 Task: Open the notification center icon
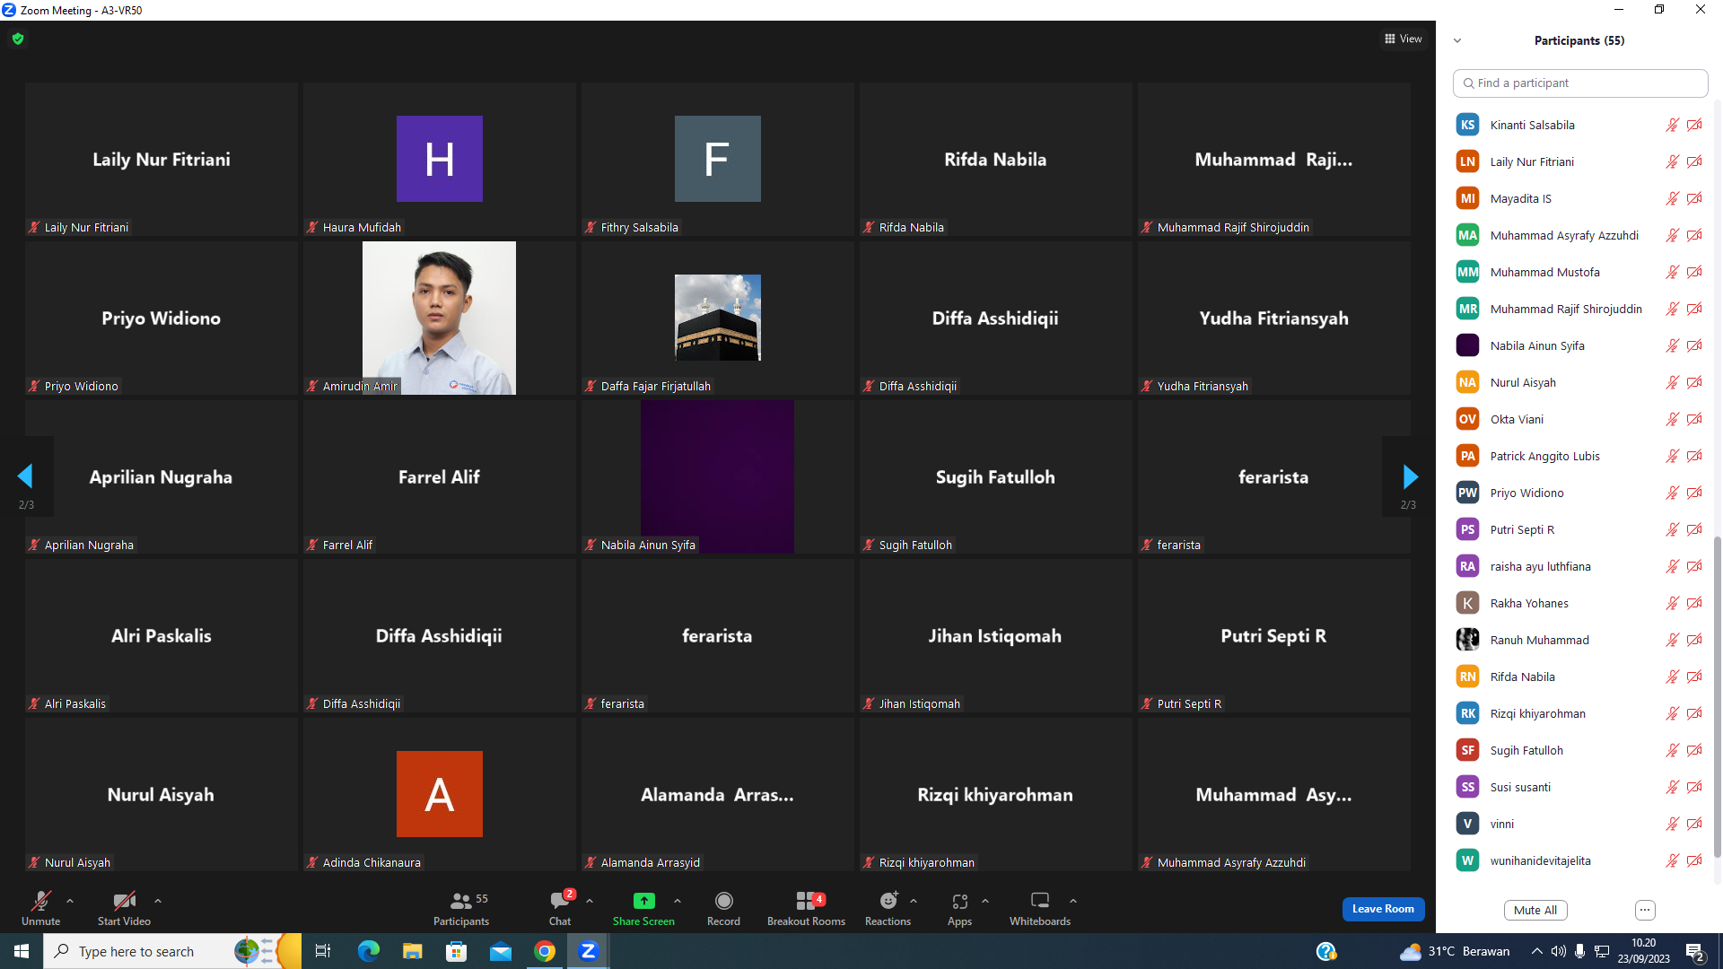point(1695,951)
